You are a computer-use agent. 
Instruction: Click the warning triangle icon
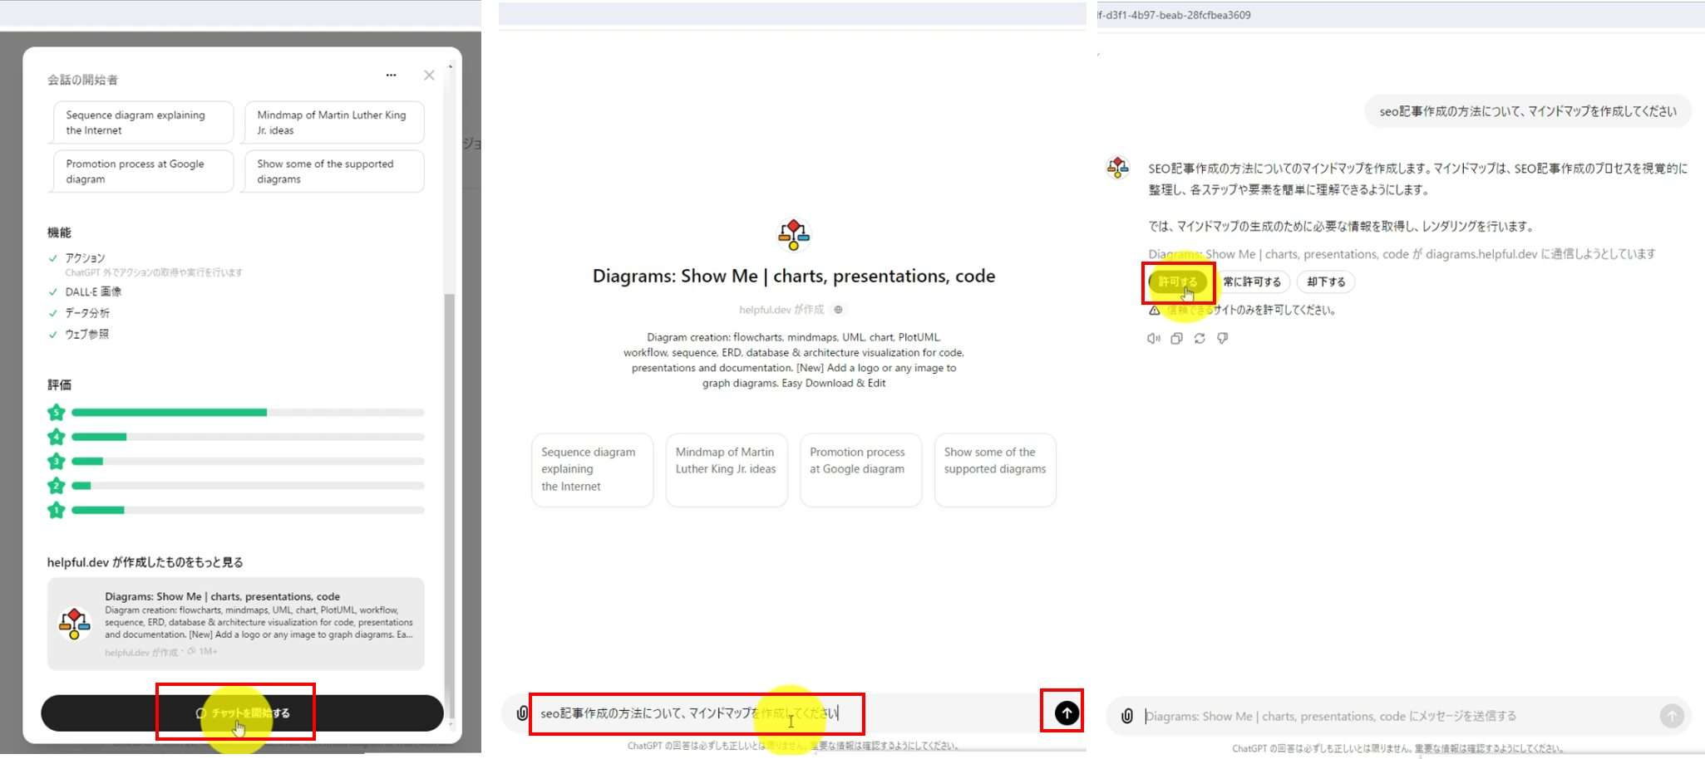click(x=1155, y=311)
